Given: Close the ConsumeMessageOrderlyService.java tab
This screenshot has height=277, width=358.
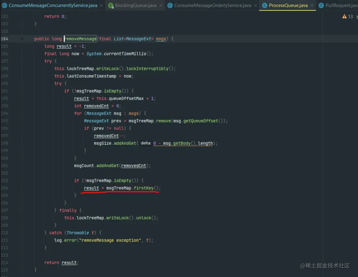Looking at the screenshot, I should [x=256, y=6].
